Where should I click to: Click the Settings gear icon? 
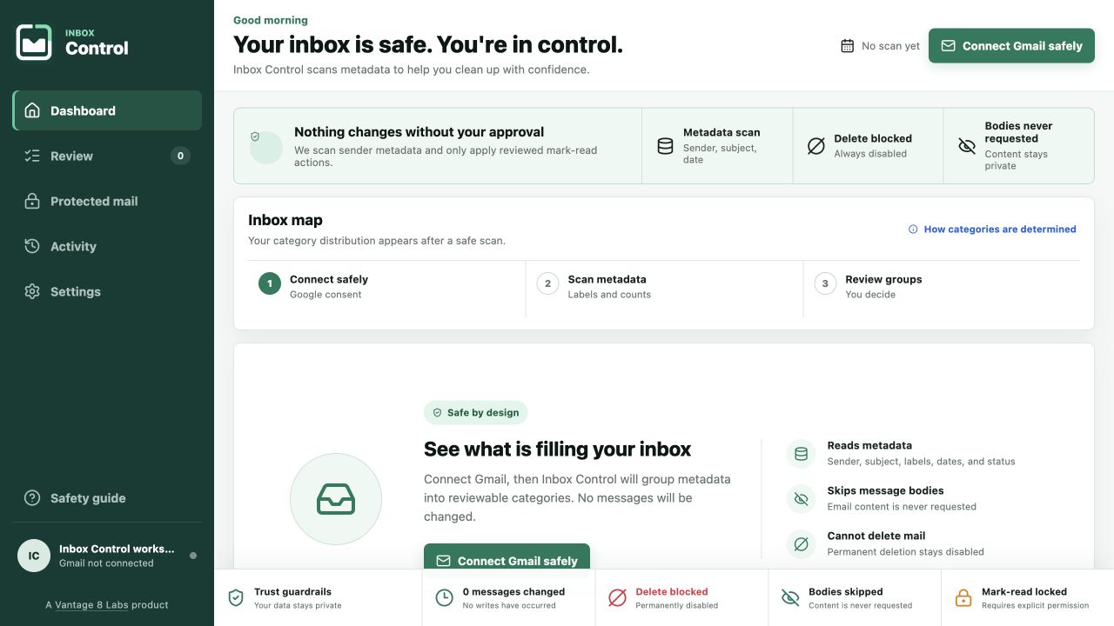[32, 291]
